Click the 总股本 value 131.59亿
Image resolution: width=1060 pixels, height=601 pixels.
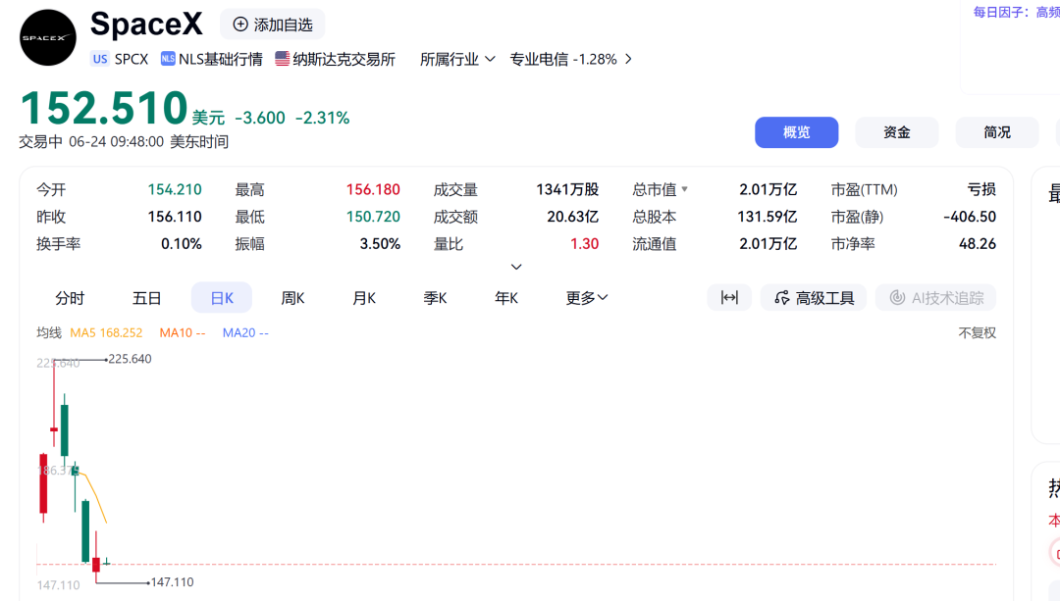pyautogui.click(x=768, y=217)
